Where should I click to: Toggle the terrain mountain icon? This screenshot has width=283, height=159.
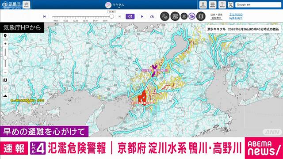tap(5, 96)
